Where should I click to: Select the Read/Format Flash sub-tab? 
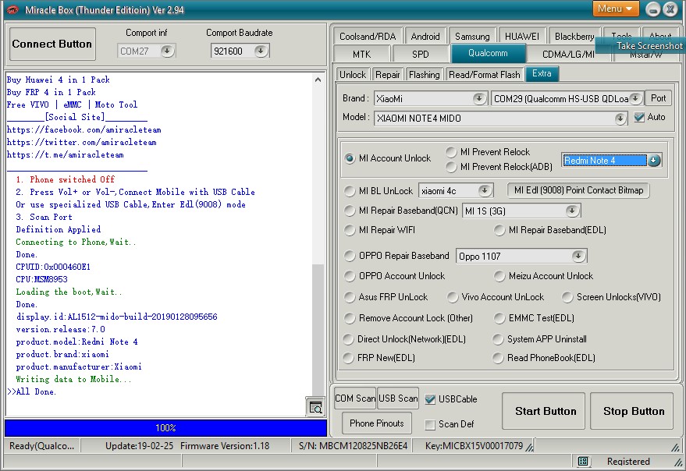(x=485, y=75)
